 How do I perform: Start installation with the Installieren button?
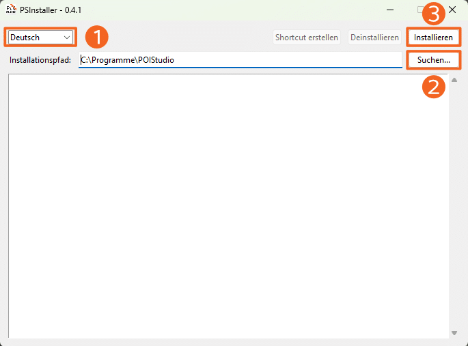tap(433, 38)
